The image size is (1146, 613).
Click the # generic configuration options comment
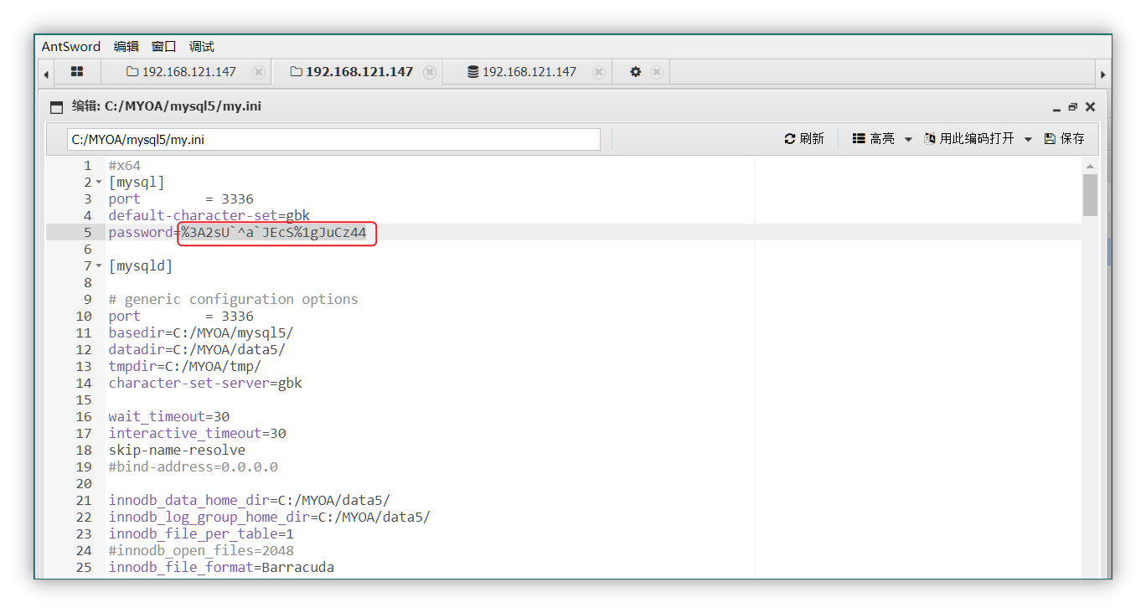click(x=233, y=300)
